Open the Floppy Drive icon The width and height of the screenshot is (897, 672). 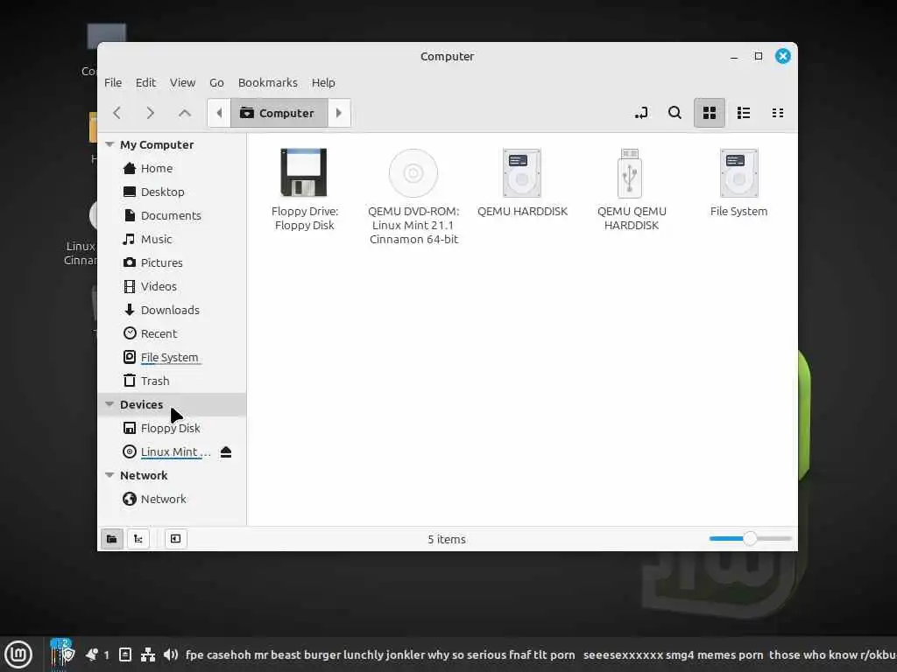[304, 172]
